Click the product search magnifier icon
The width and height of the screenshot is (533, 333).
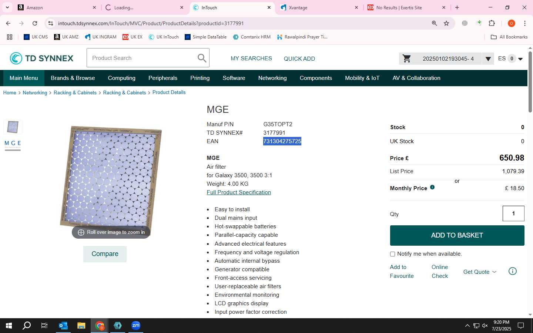click(202, 58)
